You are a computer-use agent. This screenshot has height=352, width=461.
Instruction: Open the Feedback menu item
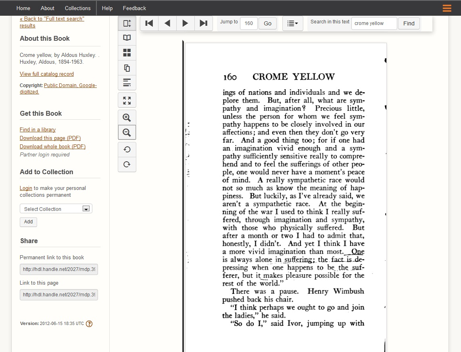click(x=134, y=8)
